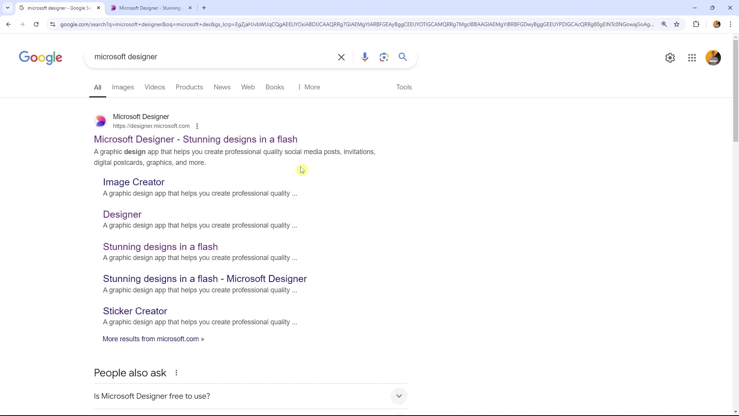The width and height of the screenshot is (739, 416).
Task: Click 'More results from microsoft.com'
Action: coord(153,339)
